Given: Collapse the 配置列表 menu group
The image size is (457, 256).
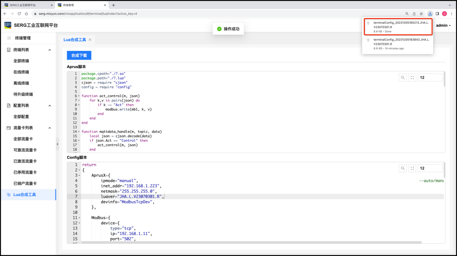Looking at the screenshot, I should [50, 106].
